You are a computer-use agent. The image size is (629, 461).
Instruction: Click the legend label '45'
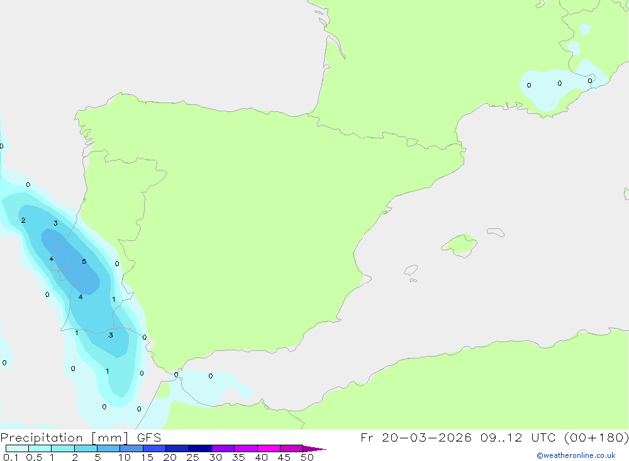click(284, 457)
